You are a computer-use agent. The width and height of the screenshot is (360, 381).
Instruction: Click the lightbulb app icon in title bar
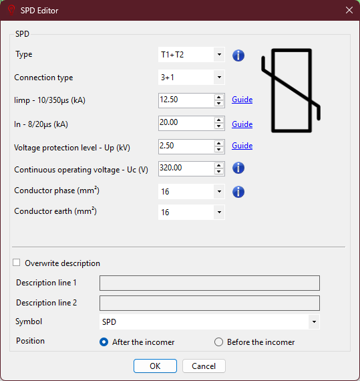tap(11, 10)
